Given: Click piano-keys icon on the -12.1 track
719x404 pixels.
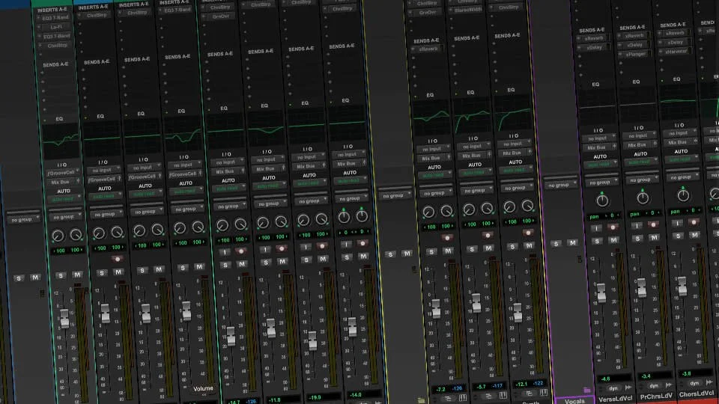Looking at the screenshot, I should 544,392.
